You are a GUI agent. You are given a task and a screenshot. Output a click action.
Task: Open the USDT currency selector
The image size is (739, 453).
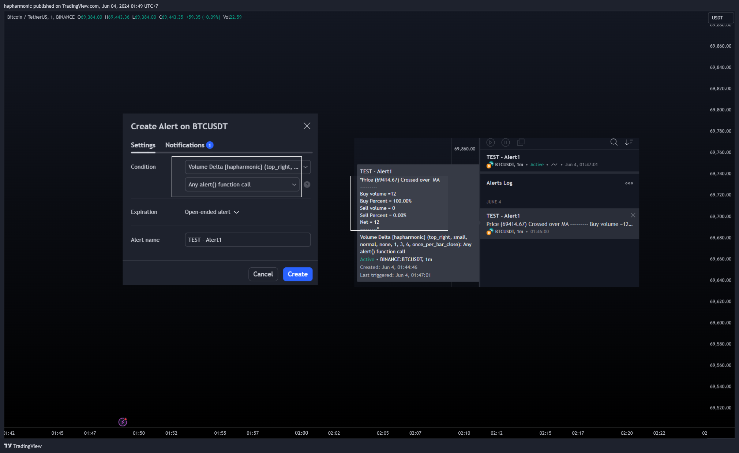point(720,18)
